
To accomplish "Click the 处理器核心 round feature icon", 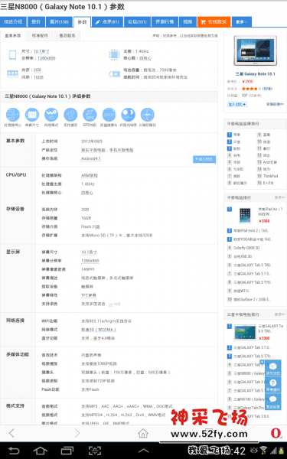I will 12,115.
